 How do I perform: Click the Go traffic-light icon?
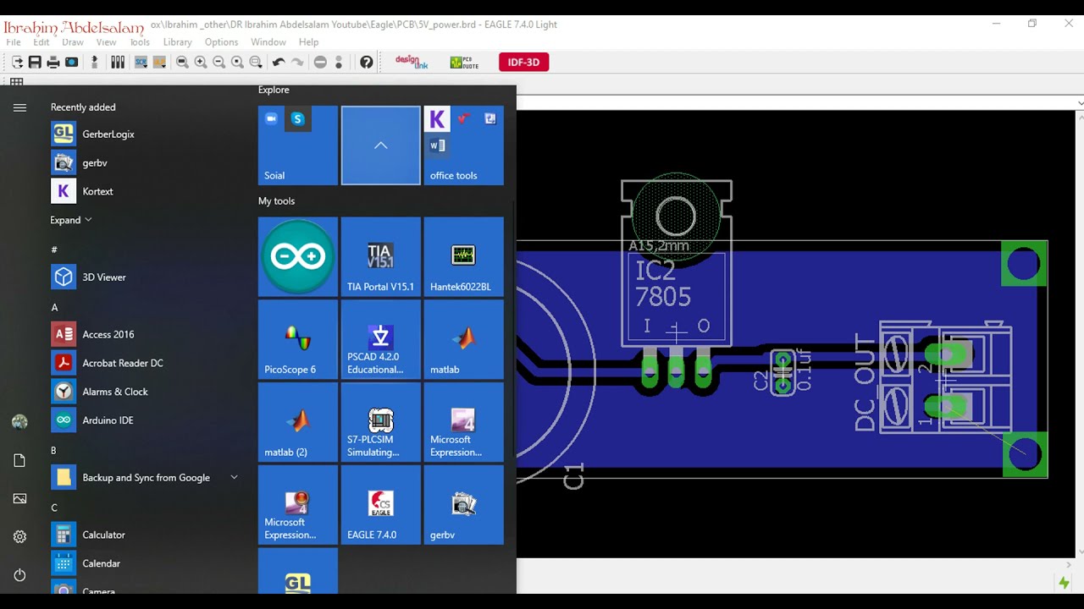click(339, 62)
